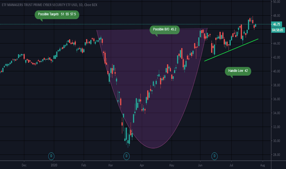Click the Dec label on time axis

click(x=24, y=165)
